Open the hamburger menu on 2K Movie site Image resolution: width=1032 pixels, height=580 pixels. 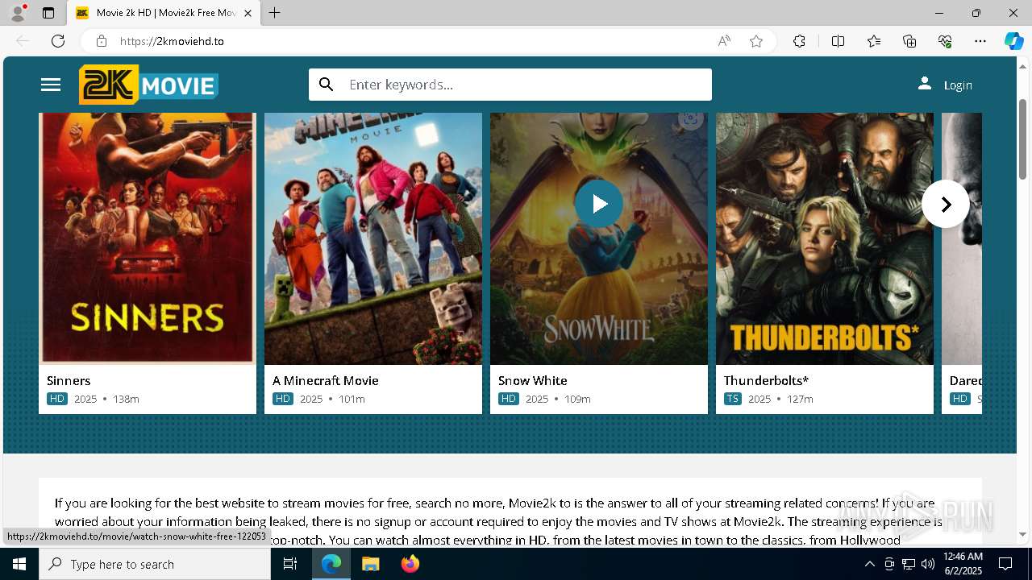tap(51, 85)
